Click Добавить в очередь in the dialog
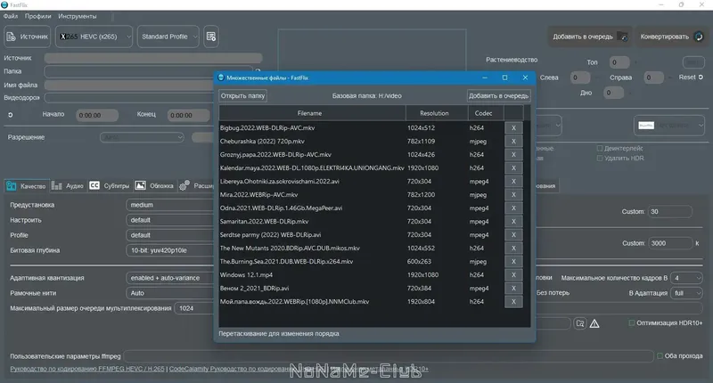Screen dimensions: 713x383 coord(498,96)
